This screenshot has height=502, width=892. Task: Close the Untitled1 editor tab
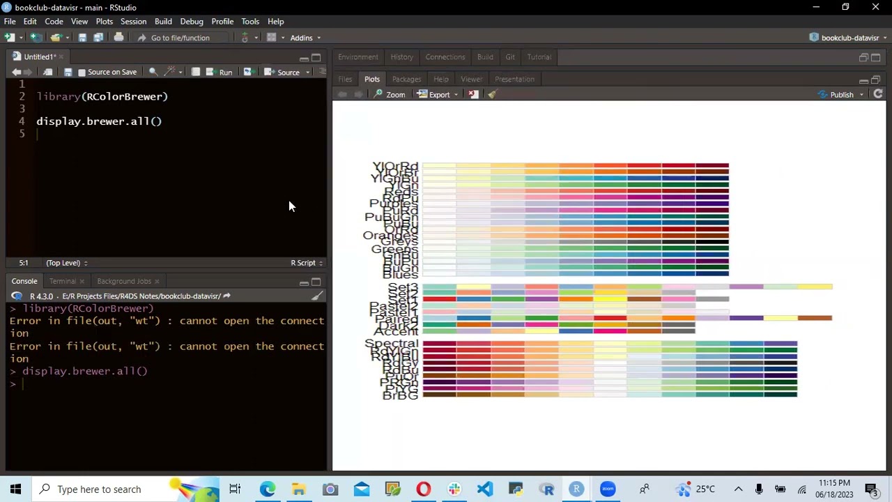pos(61,57)
